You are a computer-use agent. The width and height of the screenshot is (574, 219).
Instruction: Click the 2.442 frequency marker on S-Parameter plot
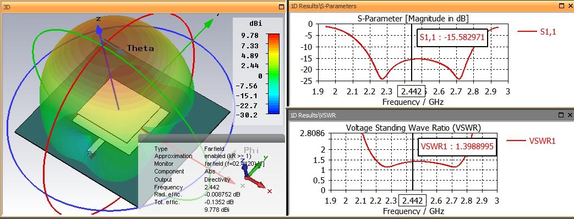coord(412,92)
